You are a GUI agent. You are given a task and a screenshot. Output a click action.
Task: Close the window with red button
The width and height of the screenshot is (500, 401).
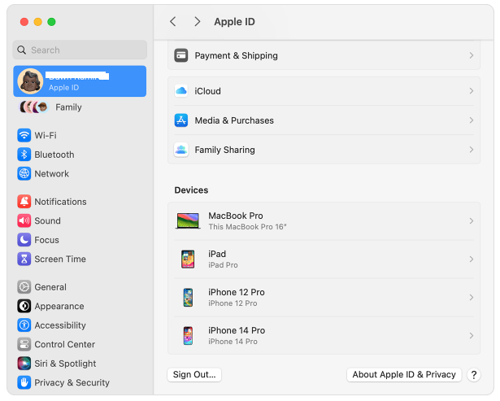click(x=24, y=22)
